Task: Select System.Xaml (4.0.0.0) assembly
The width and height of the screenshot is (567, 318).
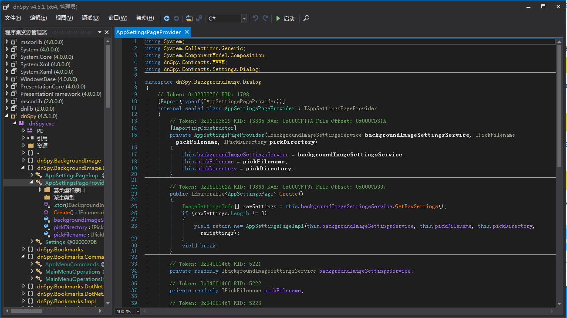Action: coord(47,71)
